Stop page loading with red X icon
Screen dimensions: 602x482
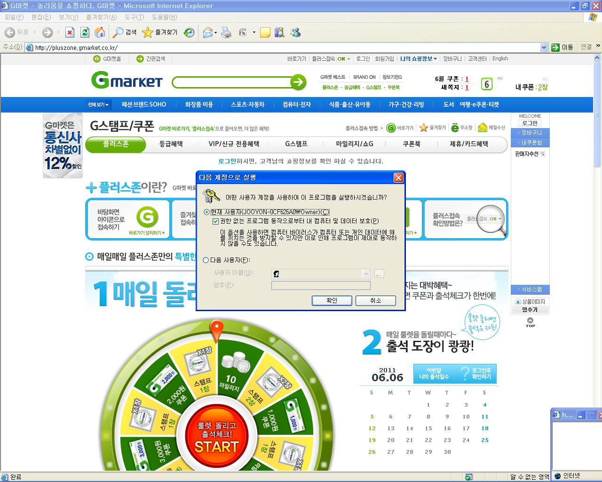70,32
